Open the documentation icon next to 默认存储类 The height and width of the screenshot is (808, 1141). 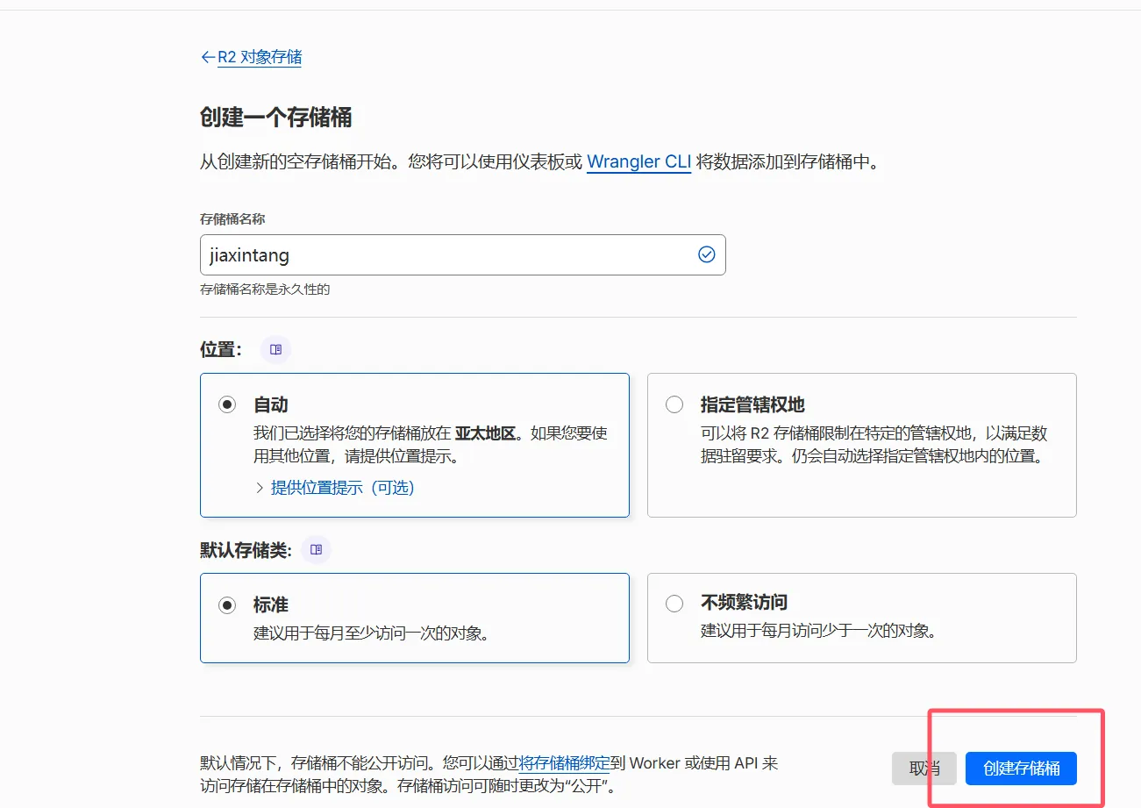coord(317,549)
